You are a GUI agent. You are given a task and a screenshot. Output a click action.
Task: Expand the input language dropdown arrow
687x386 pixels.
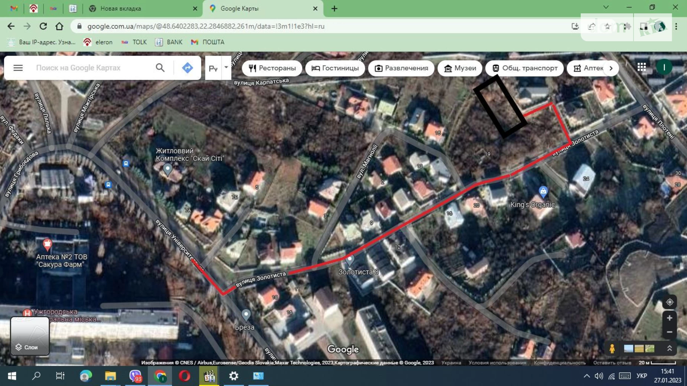point(226,68)
